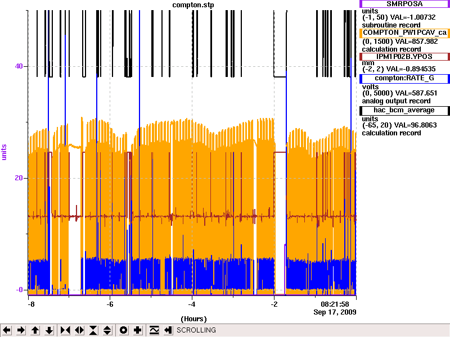
Task: Toggle the graph view waveform icon
Action: pyautogui.click(x=154, y=330)
